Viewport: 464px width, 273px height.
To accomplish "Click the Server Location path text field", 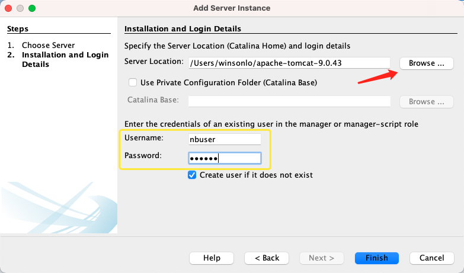I will [289, 63].
